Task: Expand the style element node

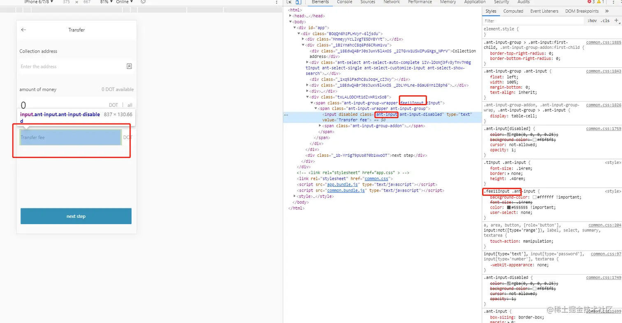Action: coord(295,196)
